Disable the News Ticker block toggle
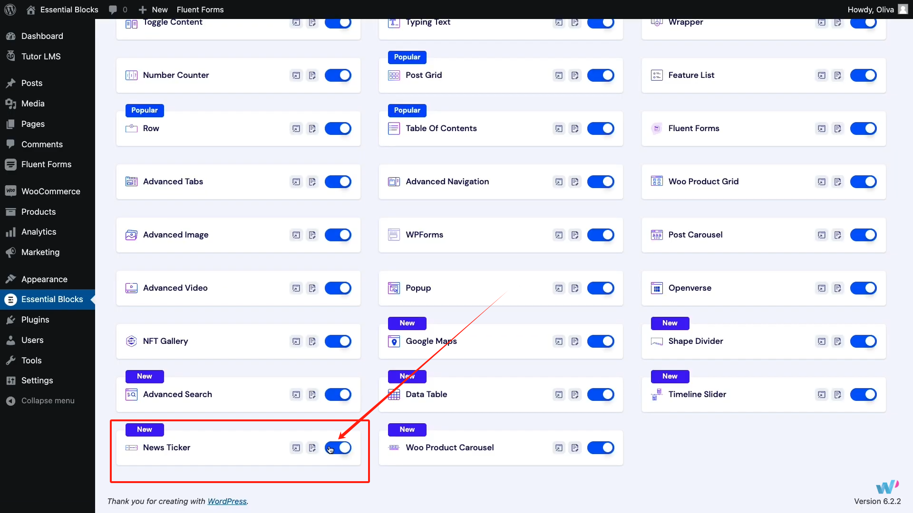 (338, 447)
